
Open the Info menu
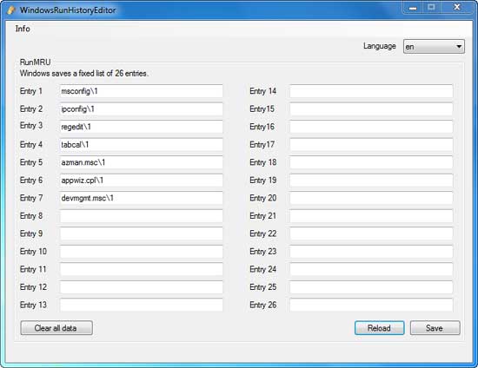pyautogui.click(x=23, y=29)
